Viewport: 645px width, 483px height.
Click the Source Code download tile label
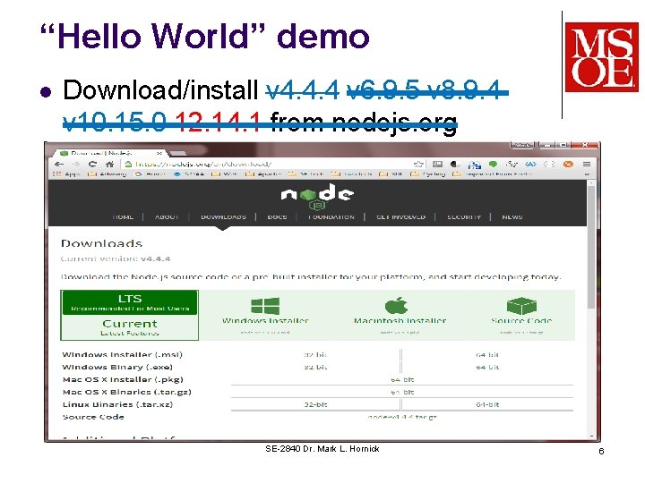point(521,320)
